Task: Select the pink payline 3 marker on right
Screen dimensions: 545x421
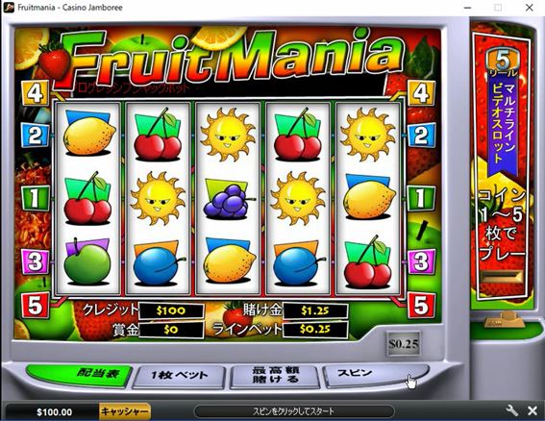Action: (x=421, y=261)
